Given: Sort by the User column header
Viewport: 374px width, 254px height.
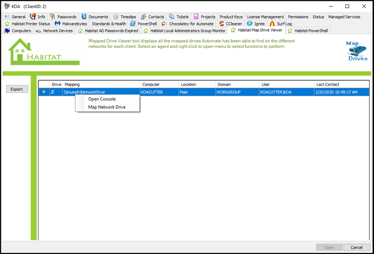Looking at the screenshot, I should 287,84.
